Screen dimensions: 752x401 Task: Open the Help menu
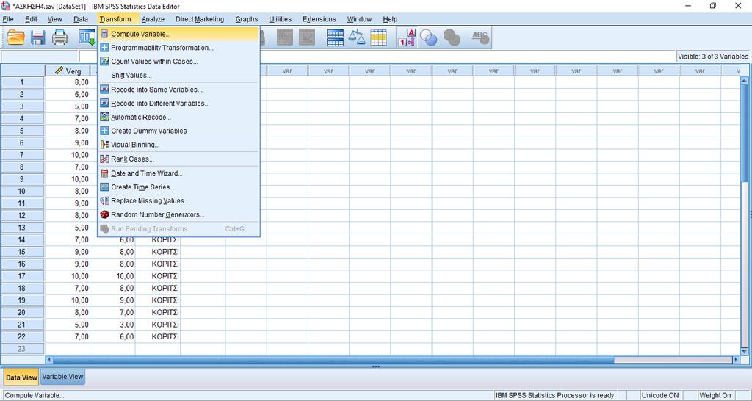[390, 19]
